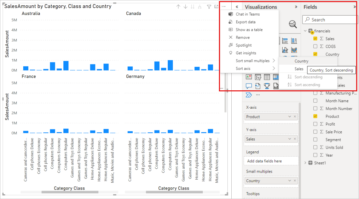The width and height of the screenshot is (359, 199).
Task: Click the drill down arrow icon
Action: click(x=185, y=7)
